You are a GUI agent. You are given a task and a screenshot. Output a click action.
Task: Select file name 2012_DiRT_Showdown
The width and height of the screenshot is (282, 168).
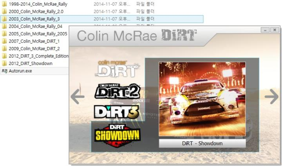(31, 63)
